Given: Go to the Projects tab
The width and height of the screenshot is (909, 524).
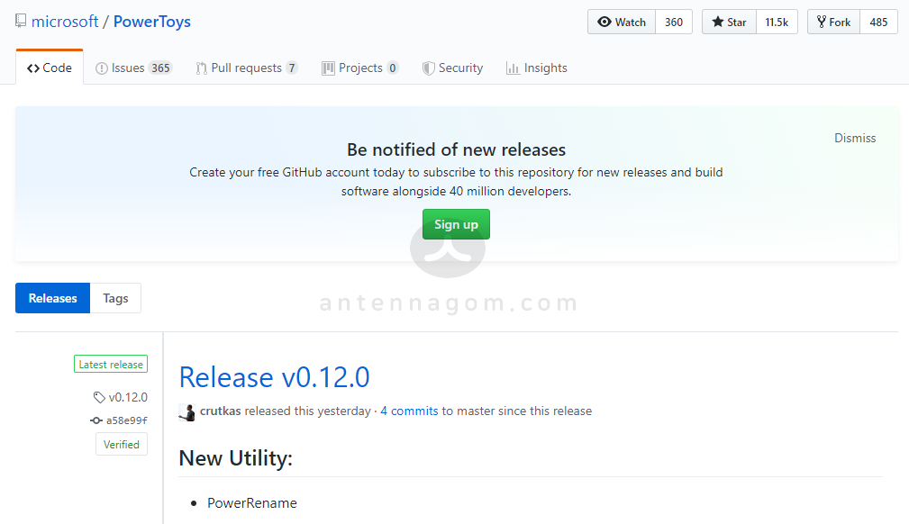Looking at the screenshot, I should 360,68.
